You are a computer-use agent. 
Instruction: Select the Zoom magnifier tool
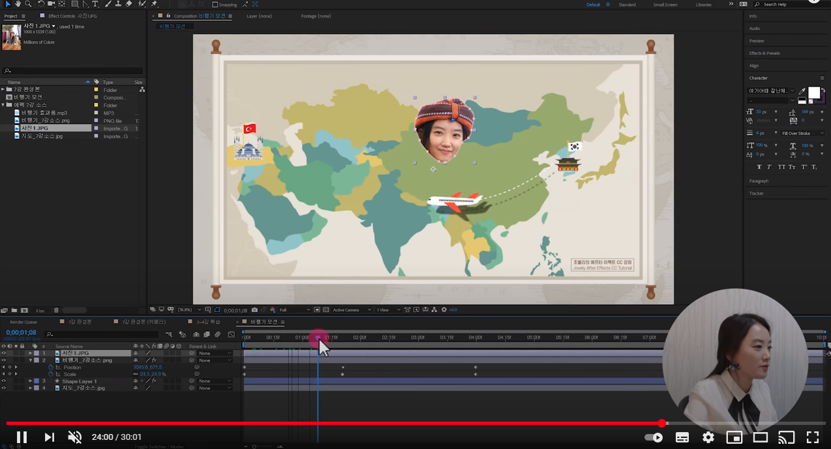point(28,4)
